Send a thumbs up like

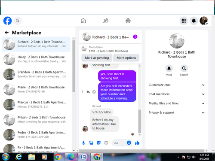pyautogui.click(x=137, y=143)
